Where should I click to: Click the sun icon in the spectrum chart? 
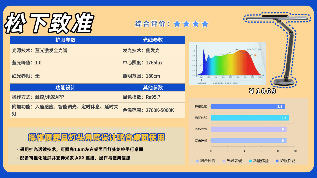(x=255, y=55)
